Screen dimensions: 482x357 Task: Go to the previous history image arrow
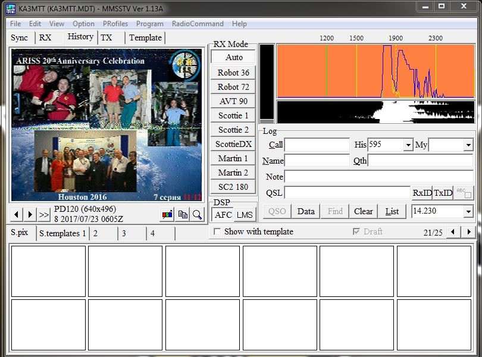pyautogui.click(x=16, y=214)
